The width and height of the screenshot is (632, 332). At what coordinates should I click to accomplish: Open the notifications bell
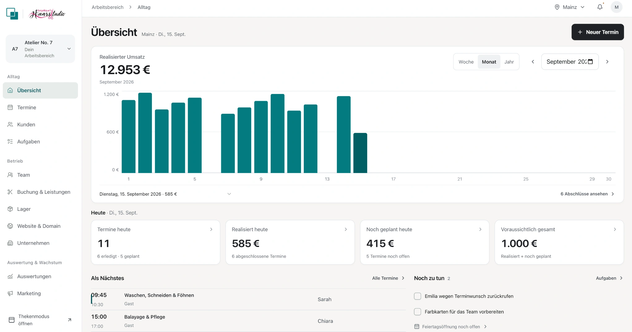pos(600,7)
